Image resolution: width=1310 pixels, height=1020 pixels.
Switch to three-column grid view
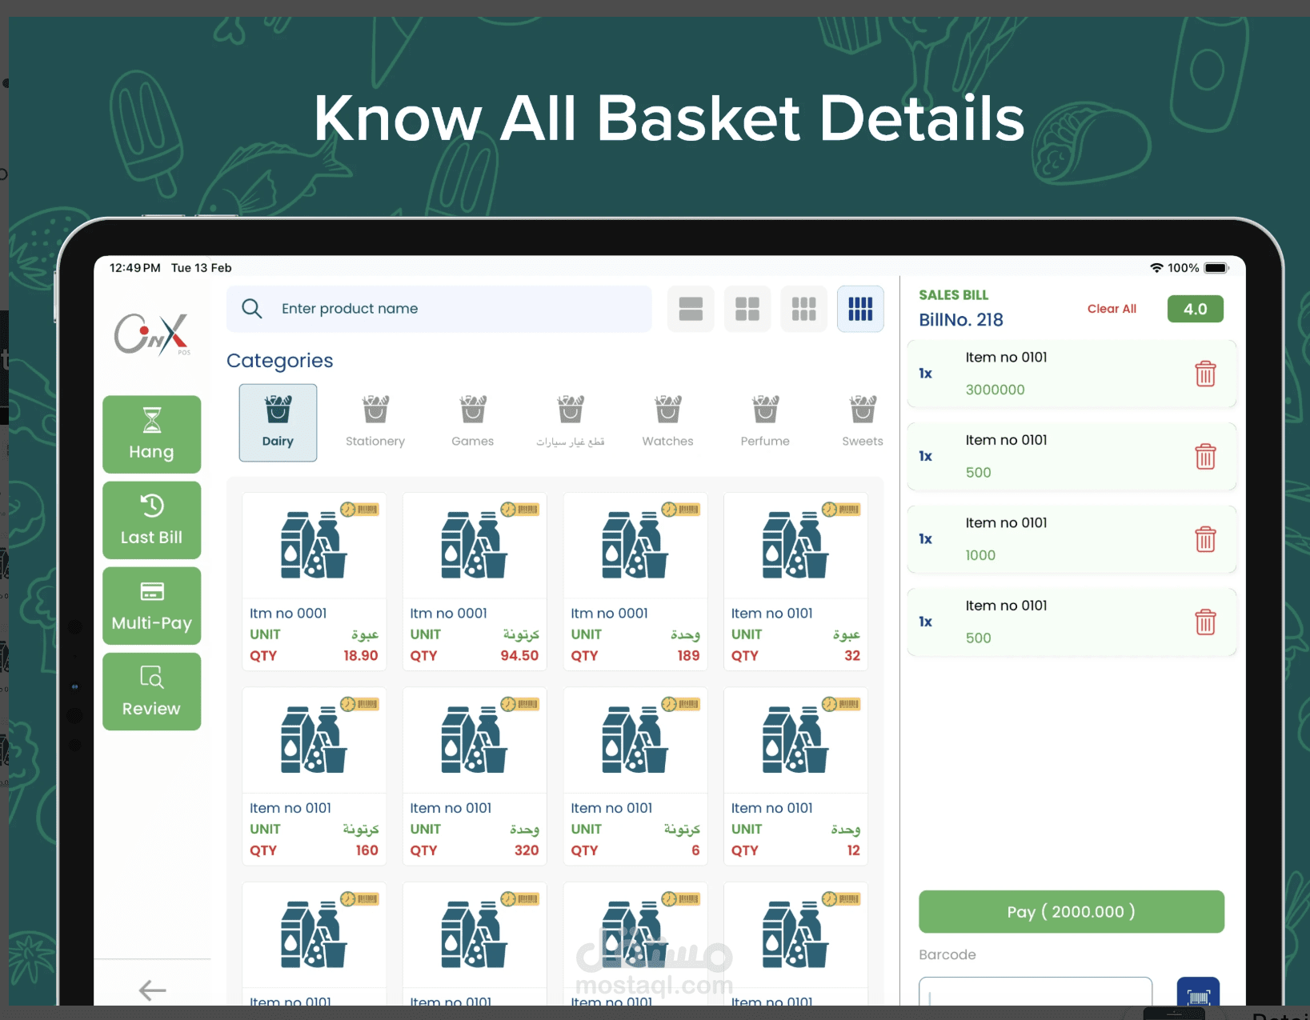[803, 309]
